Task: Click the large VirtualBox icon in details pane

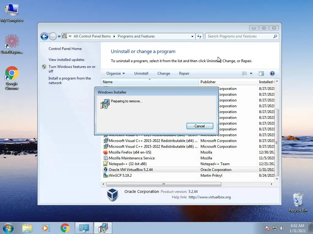Action: click(112, 195)
